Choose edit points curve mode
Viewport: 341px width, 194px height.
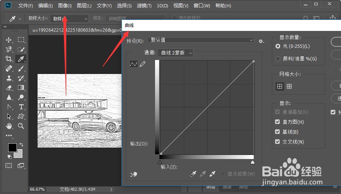tap(134, 64)
